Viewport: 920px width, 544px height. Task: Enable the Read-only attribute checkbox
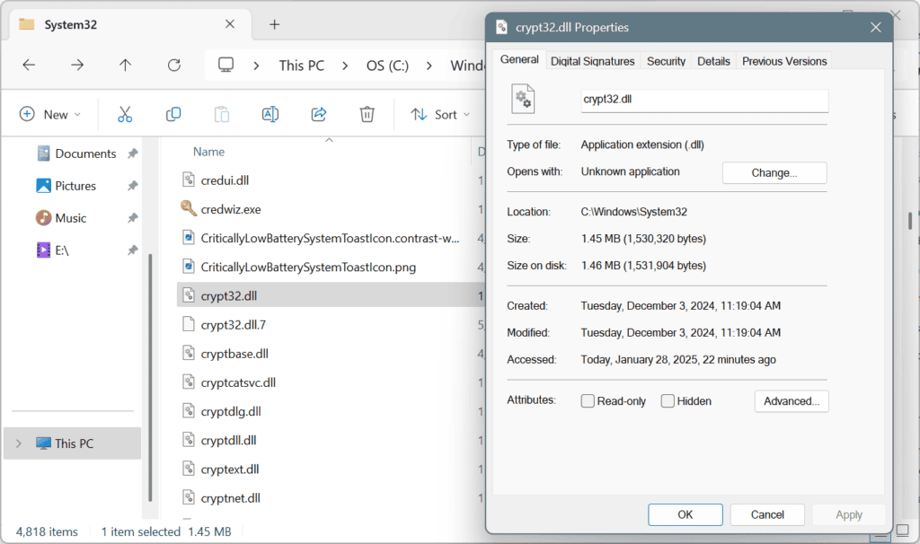(x=588, y=400)
